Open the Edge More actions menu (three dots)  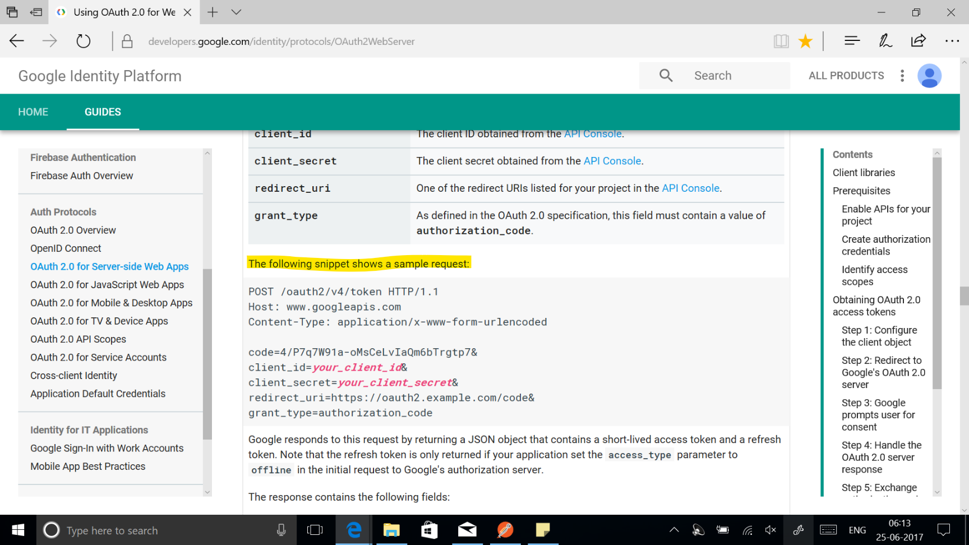tap(952, 41)
